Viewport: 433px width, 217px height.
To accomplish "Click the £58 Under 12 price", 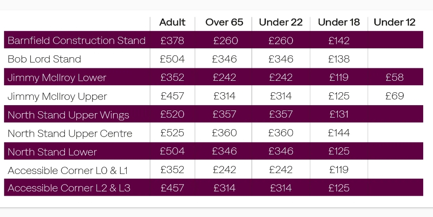I will [394, 78].
